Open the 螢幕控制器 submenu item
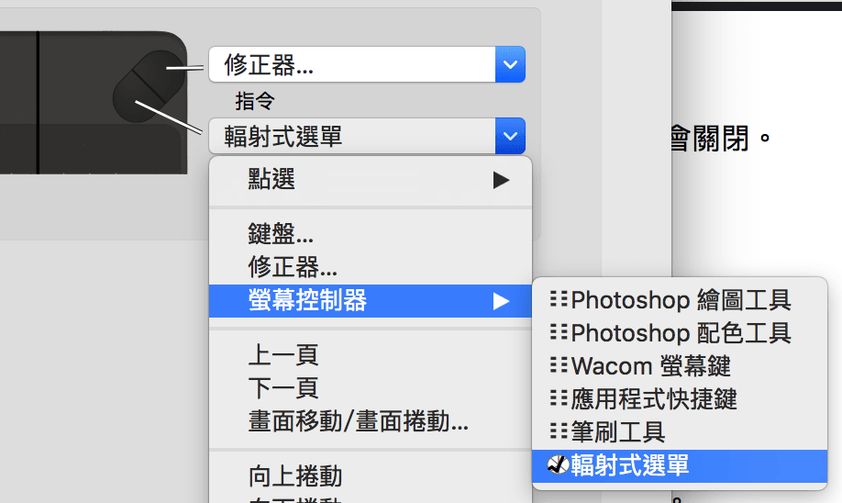The height and width of the screenshot is (503, 842). coord(371,301)
